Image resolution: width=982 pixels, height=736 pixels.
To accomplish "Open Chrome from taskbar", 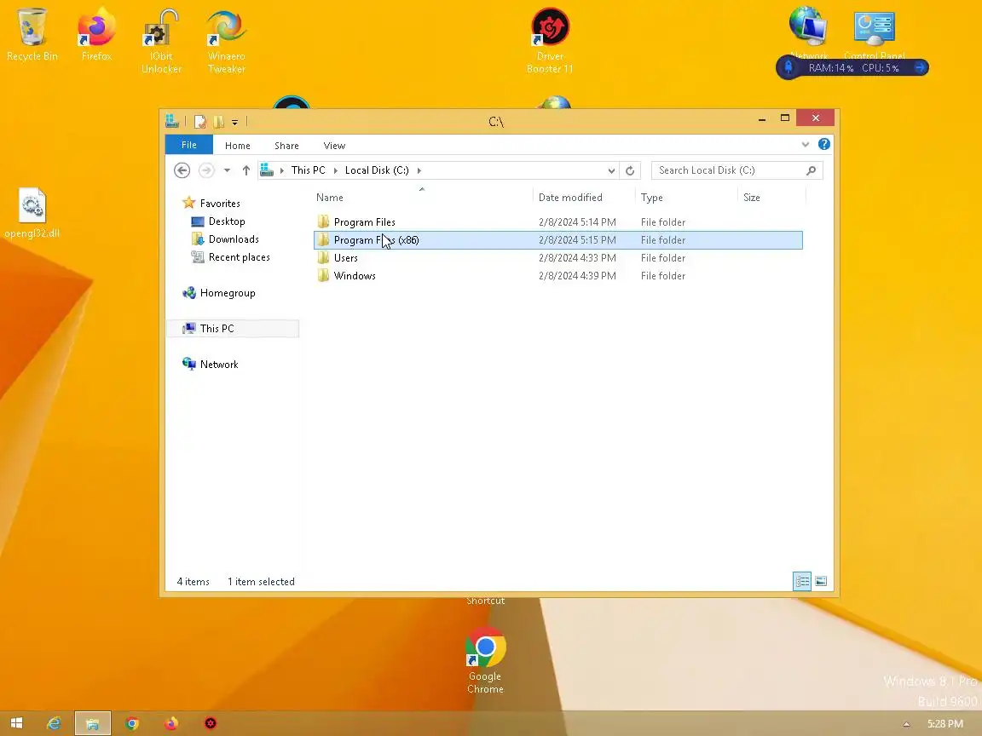I will [131, 723].
